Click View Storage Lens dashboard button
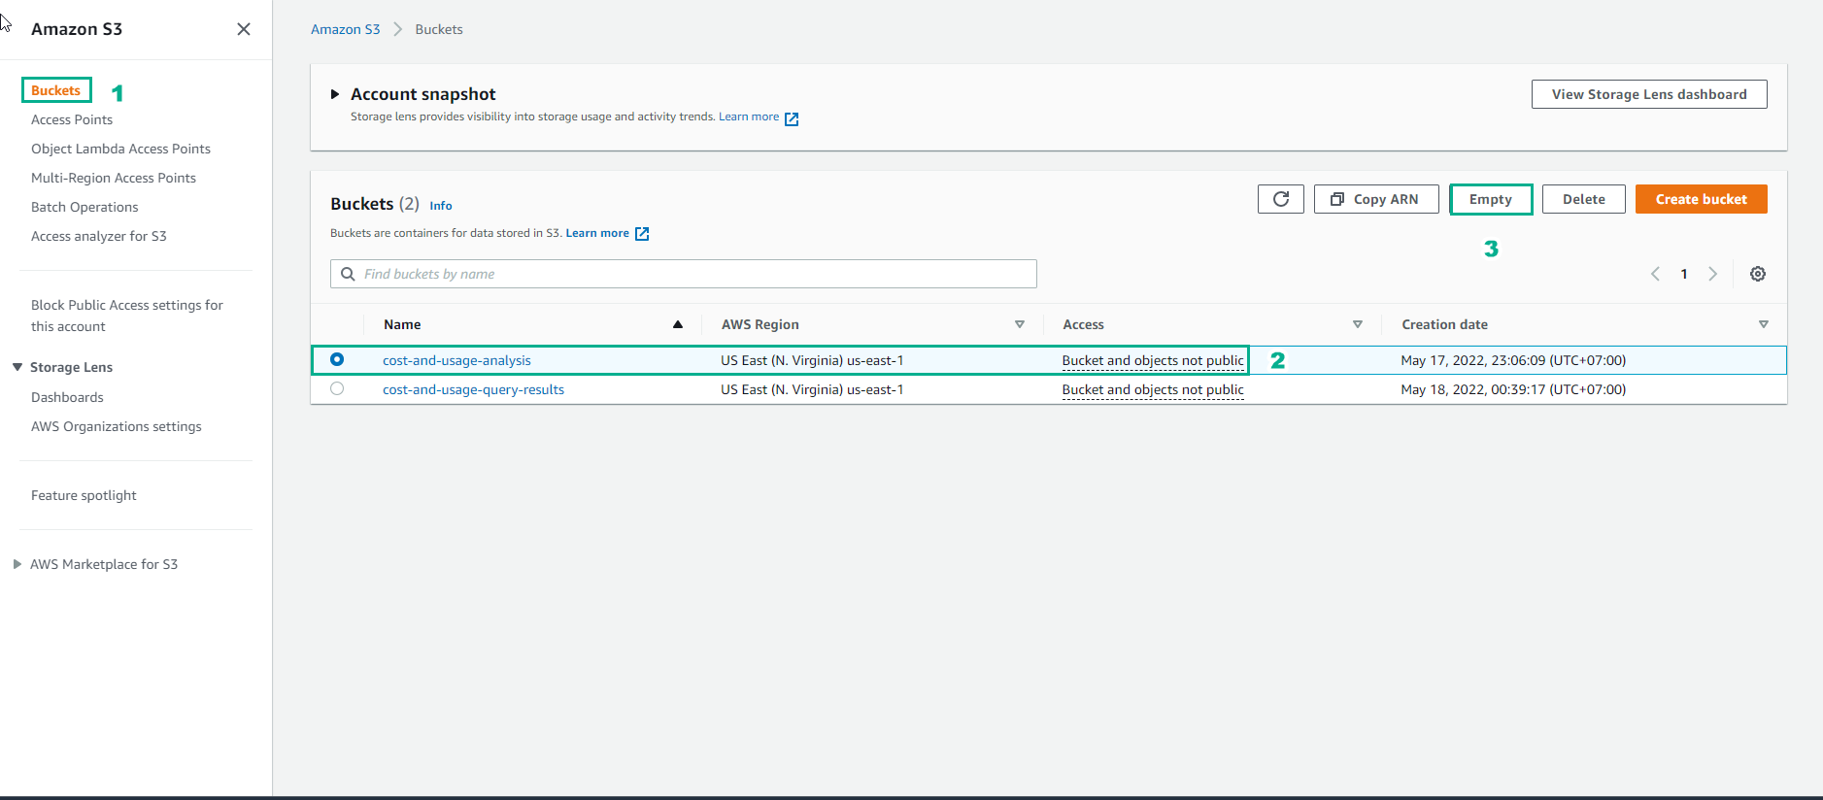The height and width of the screenshot is (800, 1823). point(1649,94)
